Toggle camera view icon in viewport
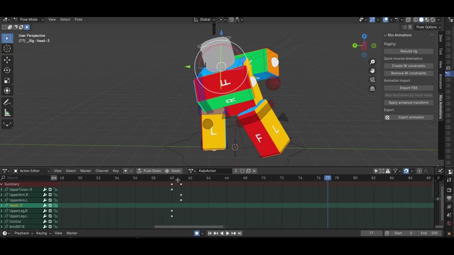 coord(372,80)
